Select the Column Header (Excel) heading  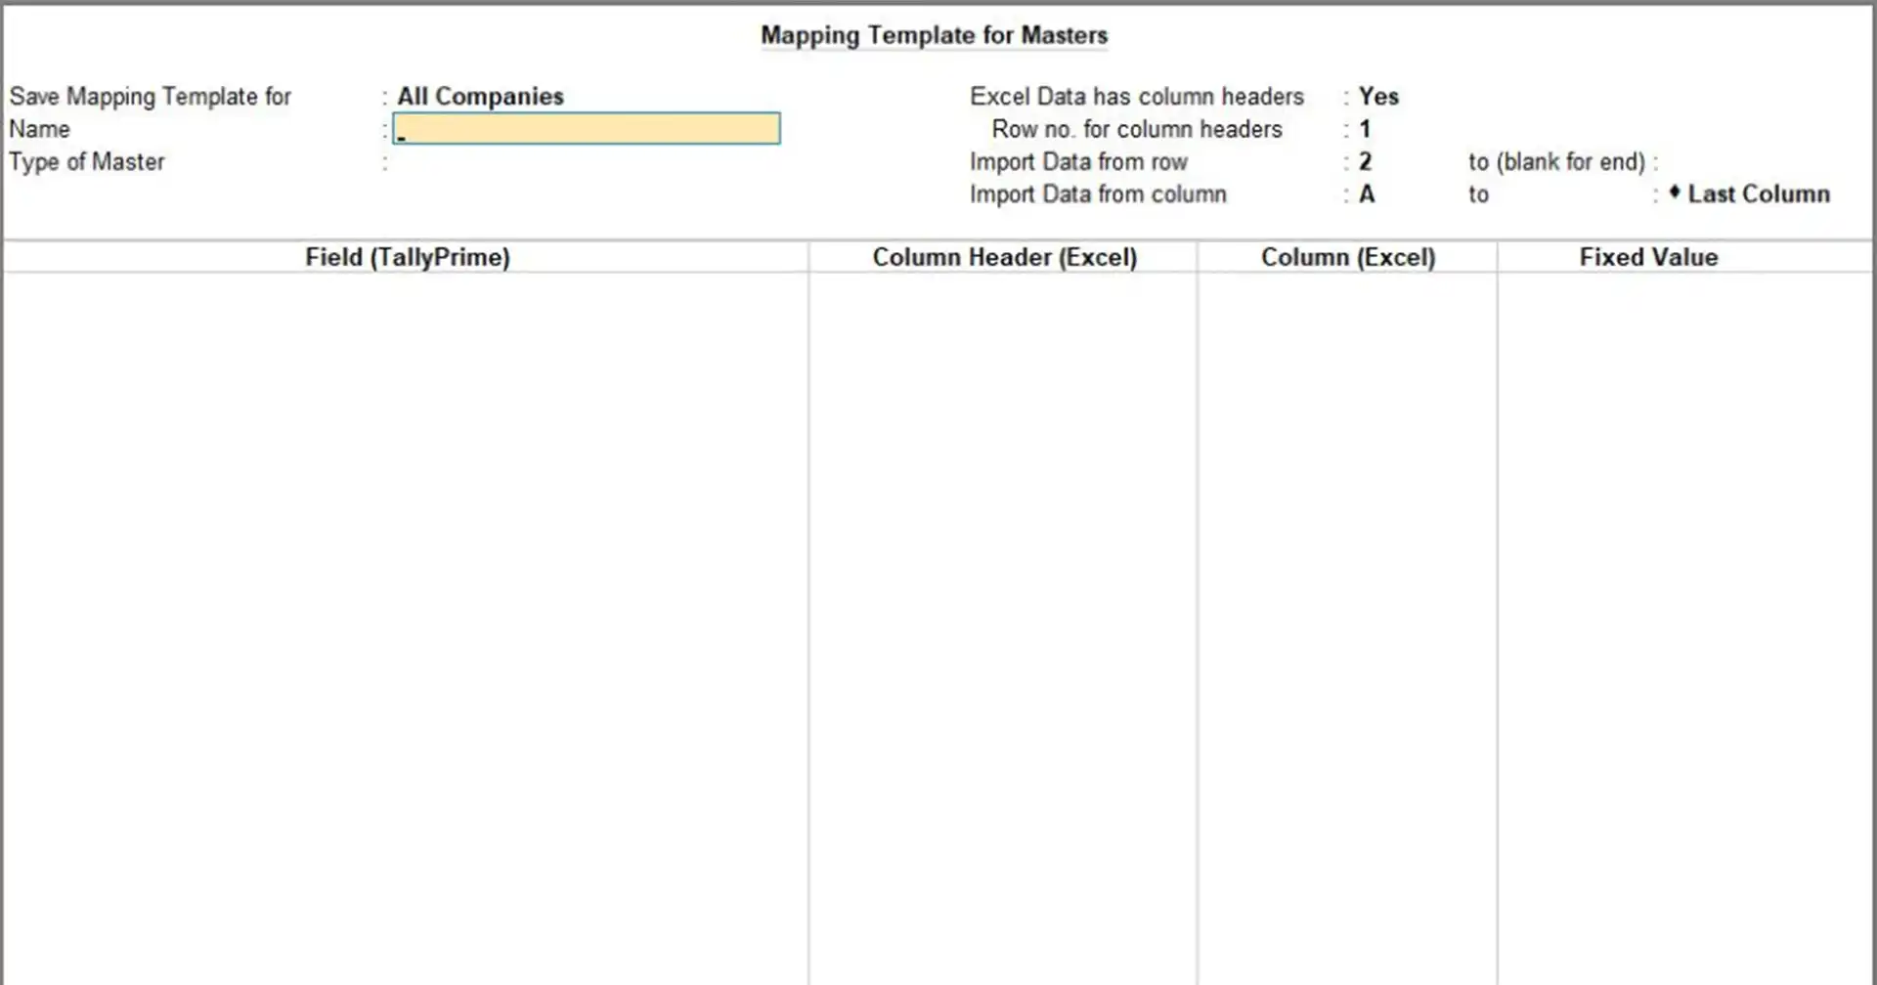pos(1004,257)
